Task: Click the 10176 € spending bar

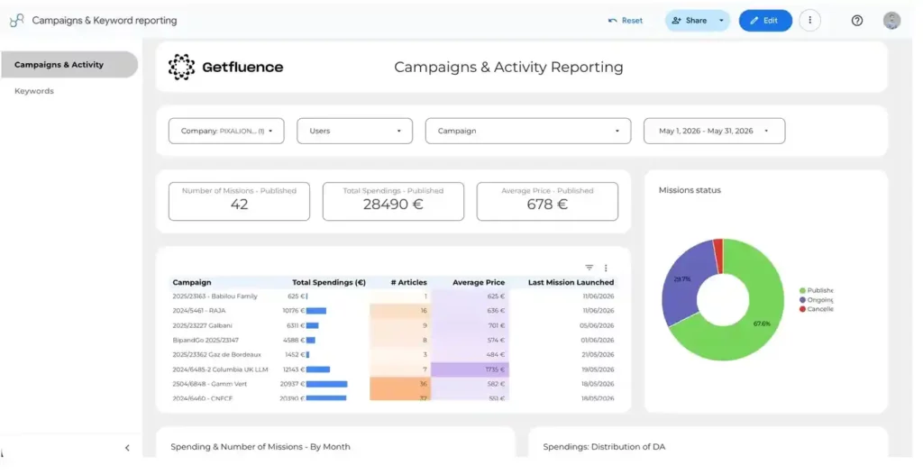Action: 316,311
